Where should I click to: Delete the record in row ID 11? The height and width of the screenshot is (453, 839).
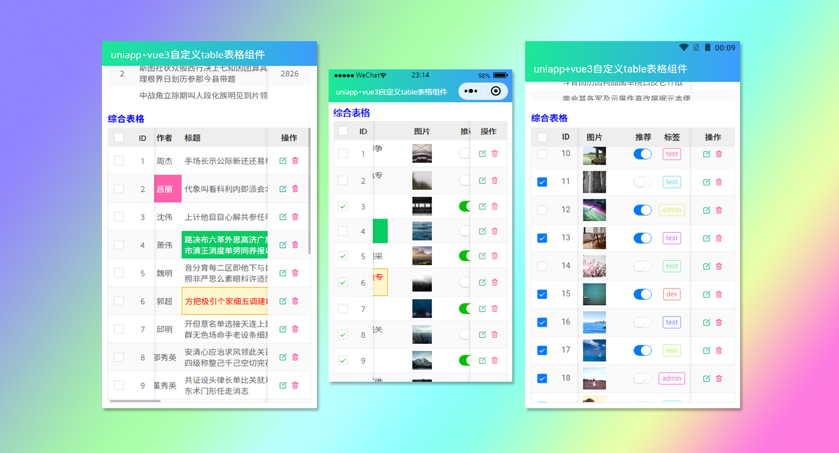pyautogui.click(x=719, y=182)
